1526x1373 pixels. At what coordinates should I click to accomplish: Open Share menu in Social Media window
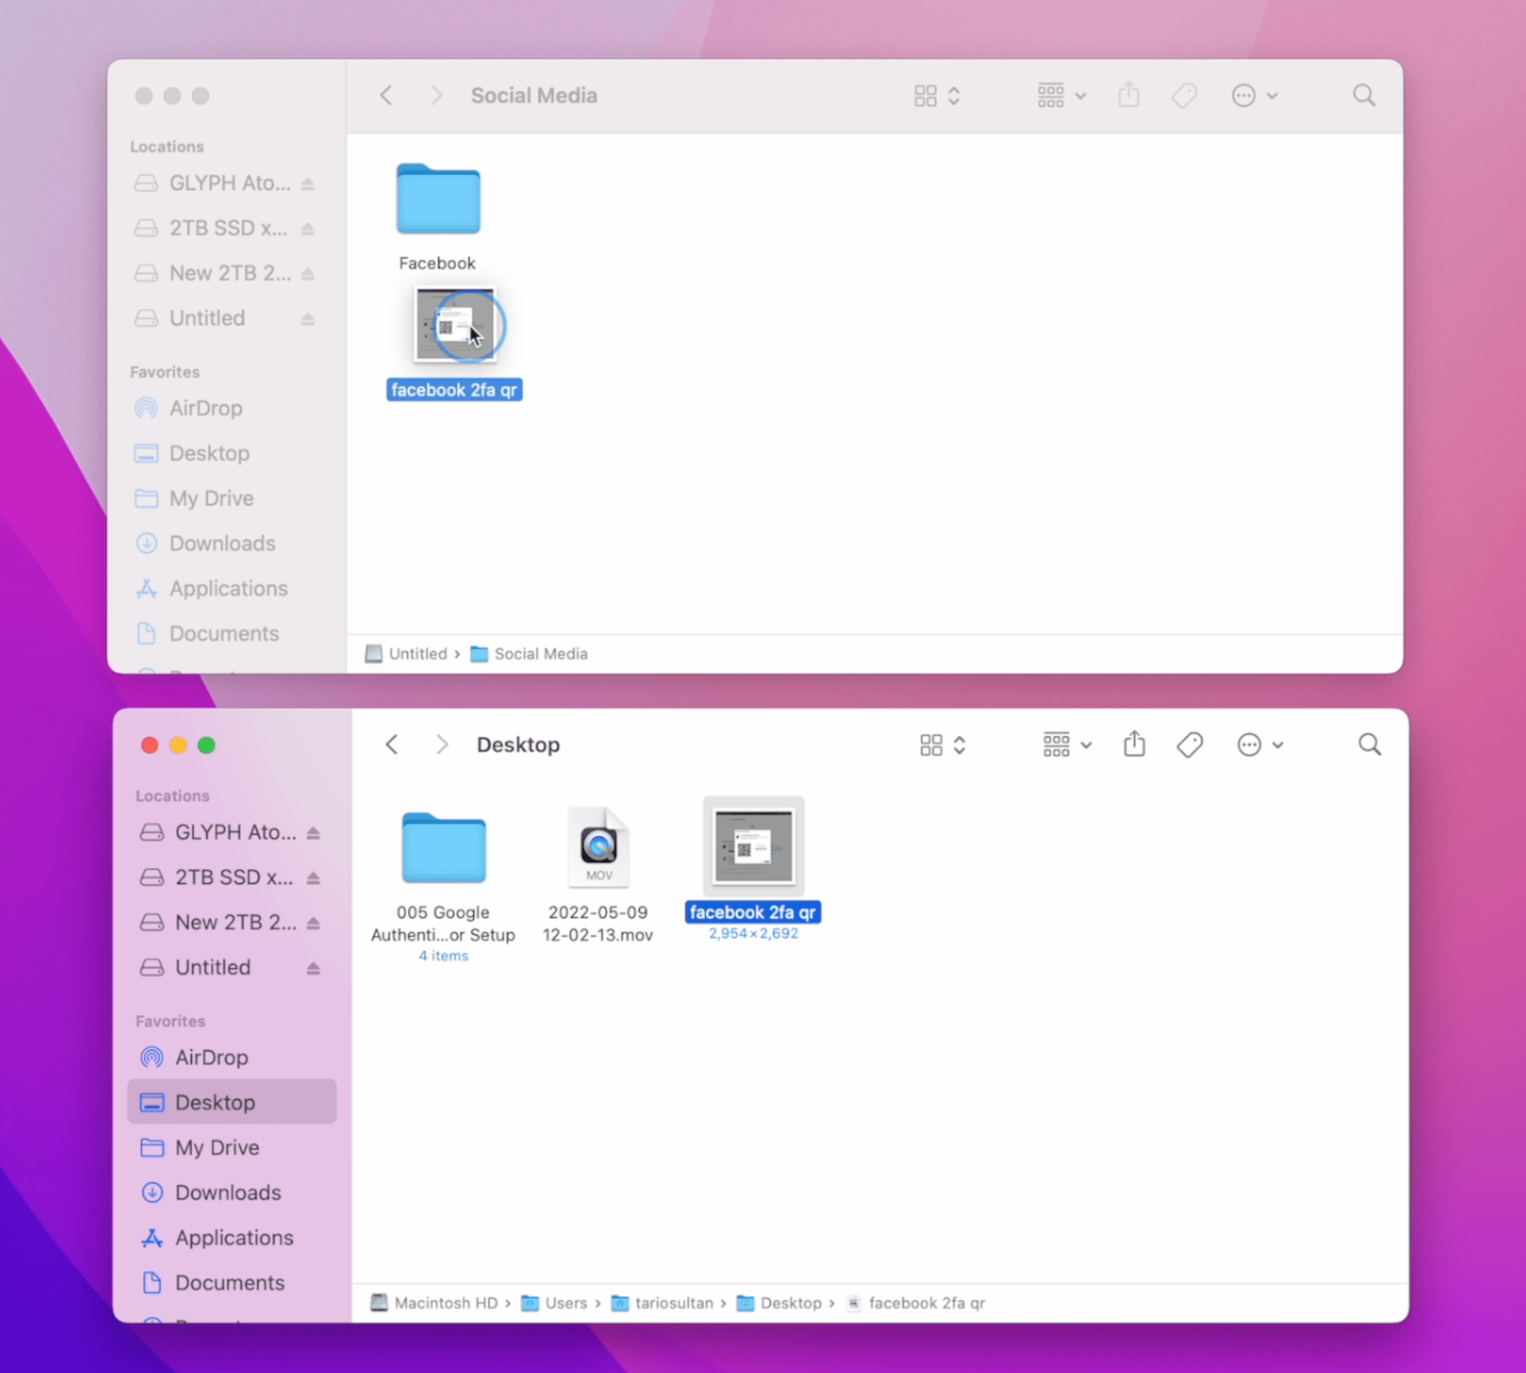coord(1129,95)
